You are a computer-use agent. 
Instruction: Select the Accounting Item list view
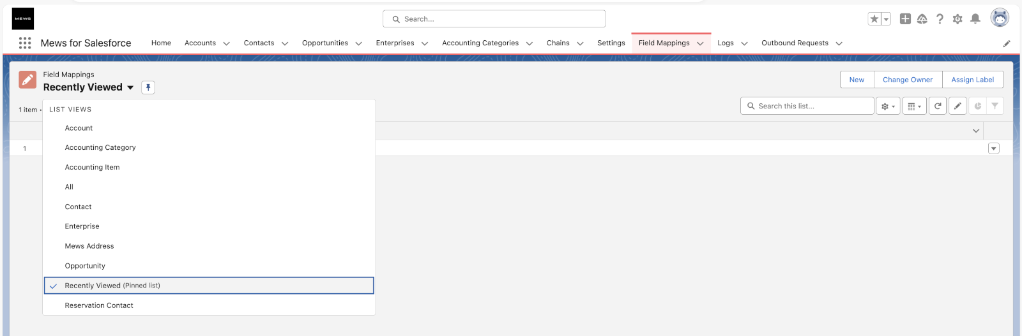[x=209, y=167]
